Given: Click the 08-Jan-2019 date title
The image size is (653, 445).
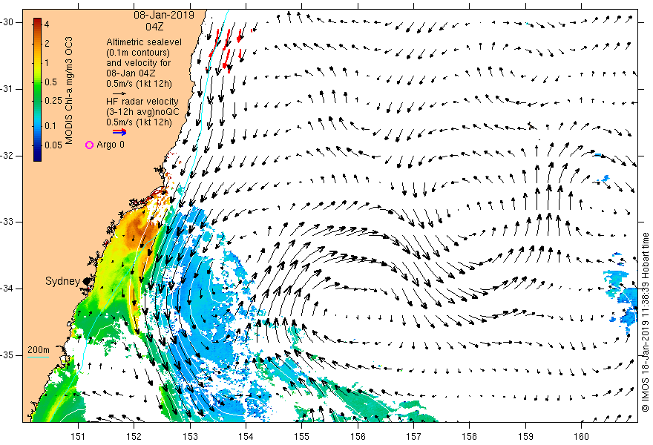Looking at the screenshot, I should (164, 15).
